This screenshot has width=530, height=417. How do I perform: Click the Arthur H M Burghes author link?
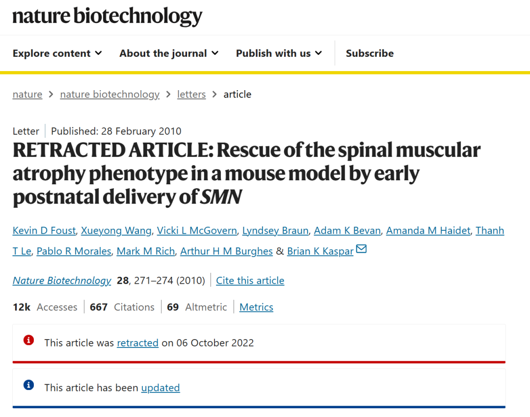click(226, 251)
